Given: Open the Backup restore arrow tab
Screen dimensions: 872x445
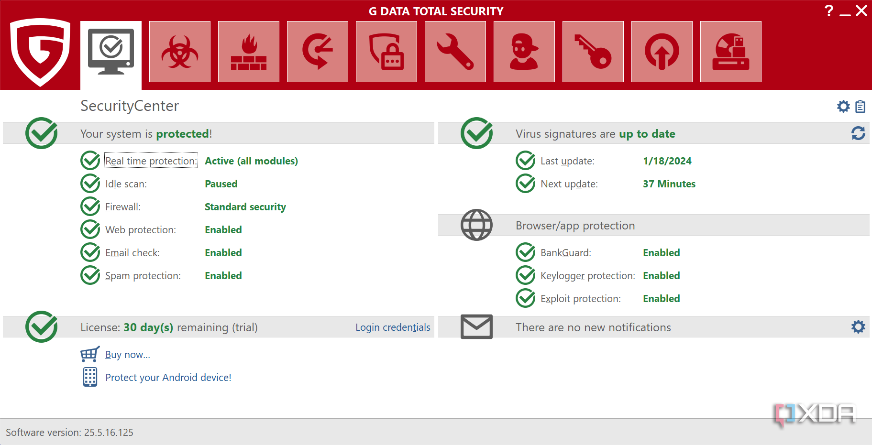Looking at the screenshot, I should 318,52.
